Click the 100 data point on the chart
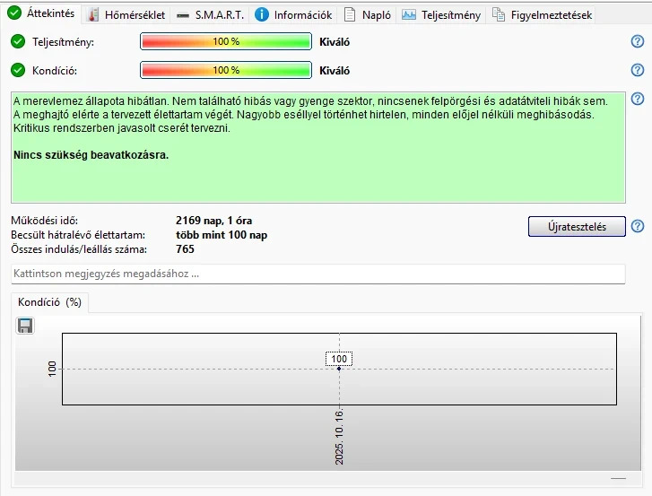This screenshot has height=496, width=652. [339, 369]
